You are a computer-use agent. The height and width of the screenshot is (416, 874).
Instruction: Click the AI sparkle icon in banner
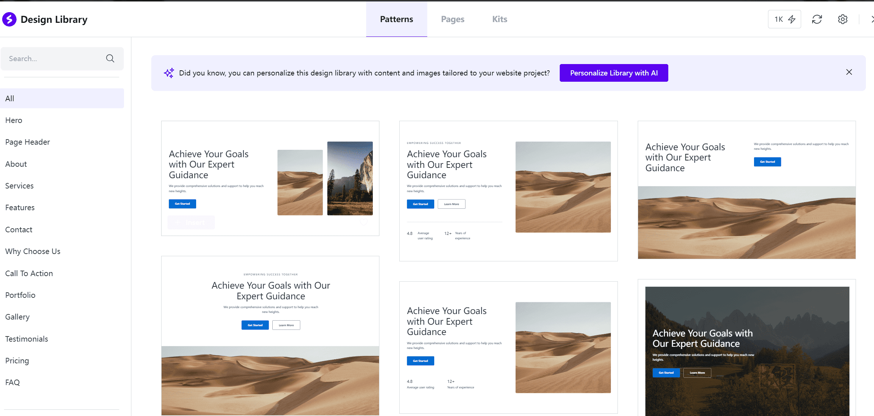(169, 73)
